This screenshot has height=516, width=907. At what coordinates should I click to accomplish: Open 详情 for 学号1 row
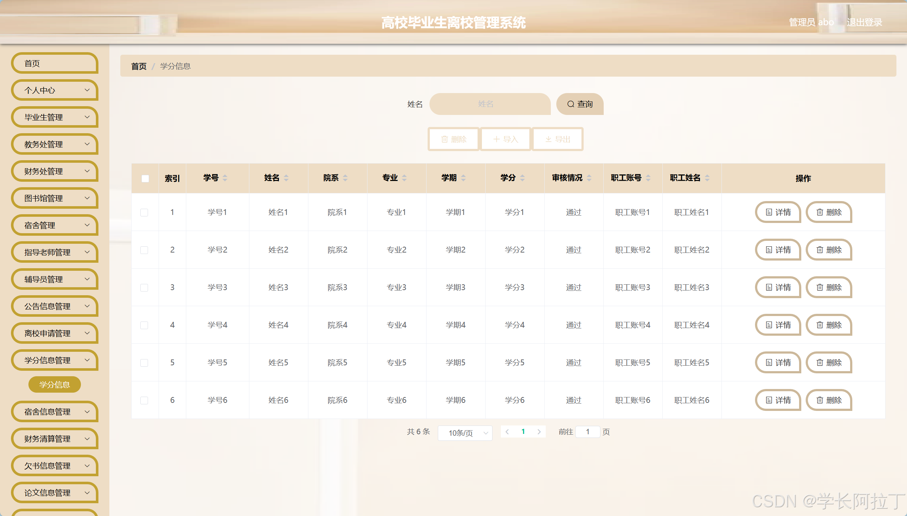778,212
